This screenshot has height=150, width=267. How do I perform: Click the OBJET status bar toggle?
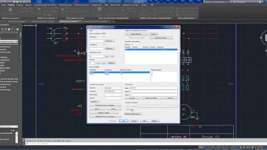pos(201,147)
